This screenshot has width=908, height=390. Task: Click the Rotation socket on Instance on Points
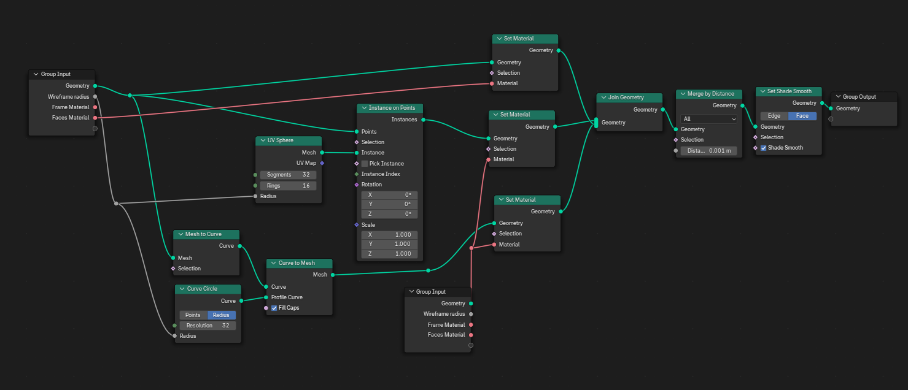(x=356, y=185)
